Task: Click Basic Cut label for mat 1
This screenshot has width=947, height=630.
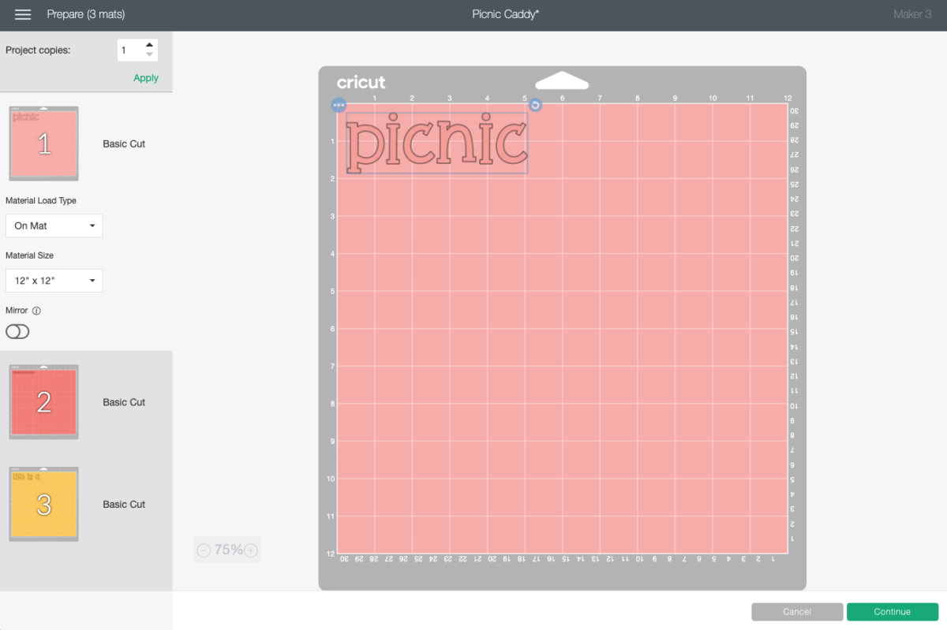Action: pyautogui.click(x=124, y=144)
